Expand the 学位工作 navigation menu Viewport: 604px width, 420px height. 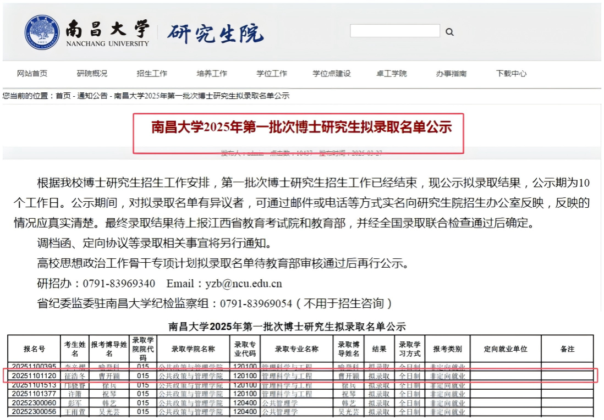pos(272,74)
